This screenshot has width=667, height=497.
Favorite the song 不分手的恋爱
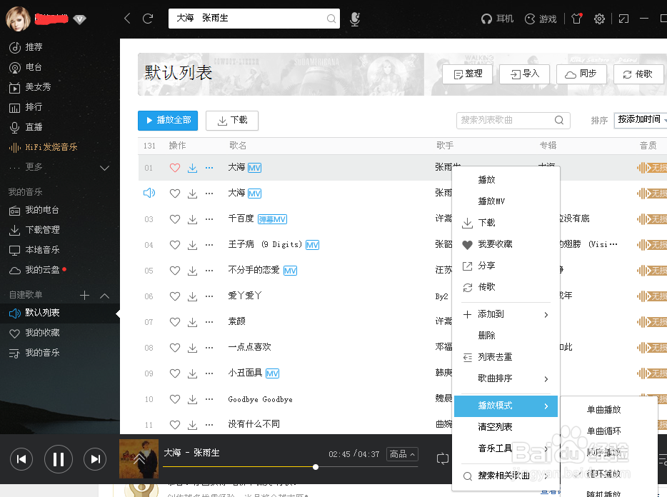175,271
